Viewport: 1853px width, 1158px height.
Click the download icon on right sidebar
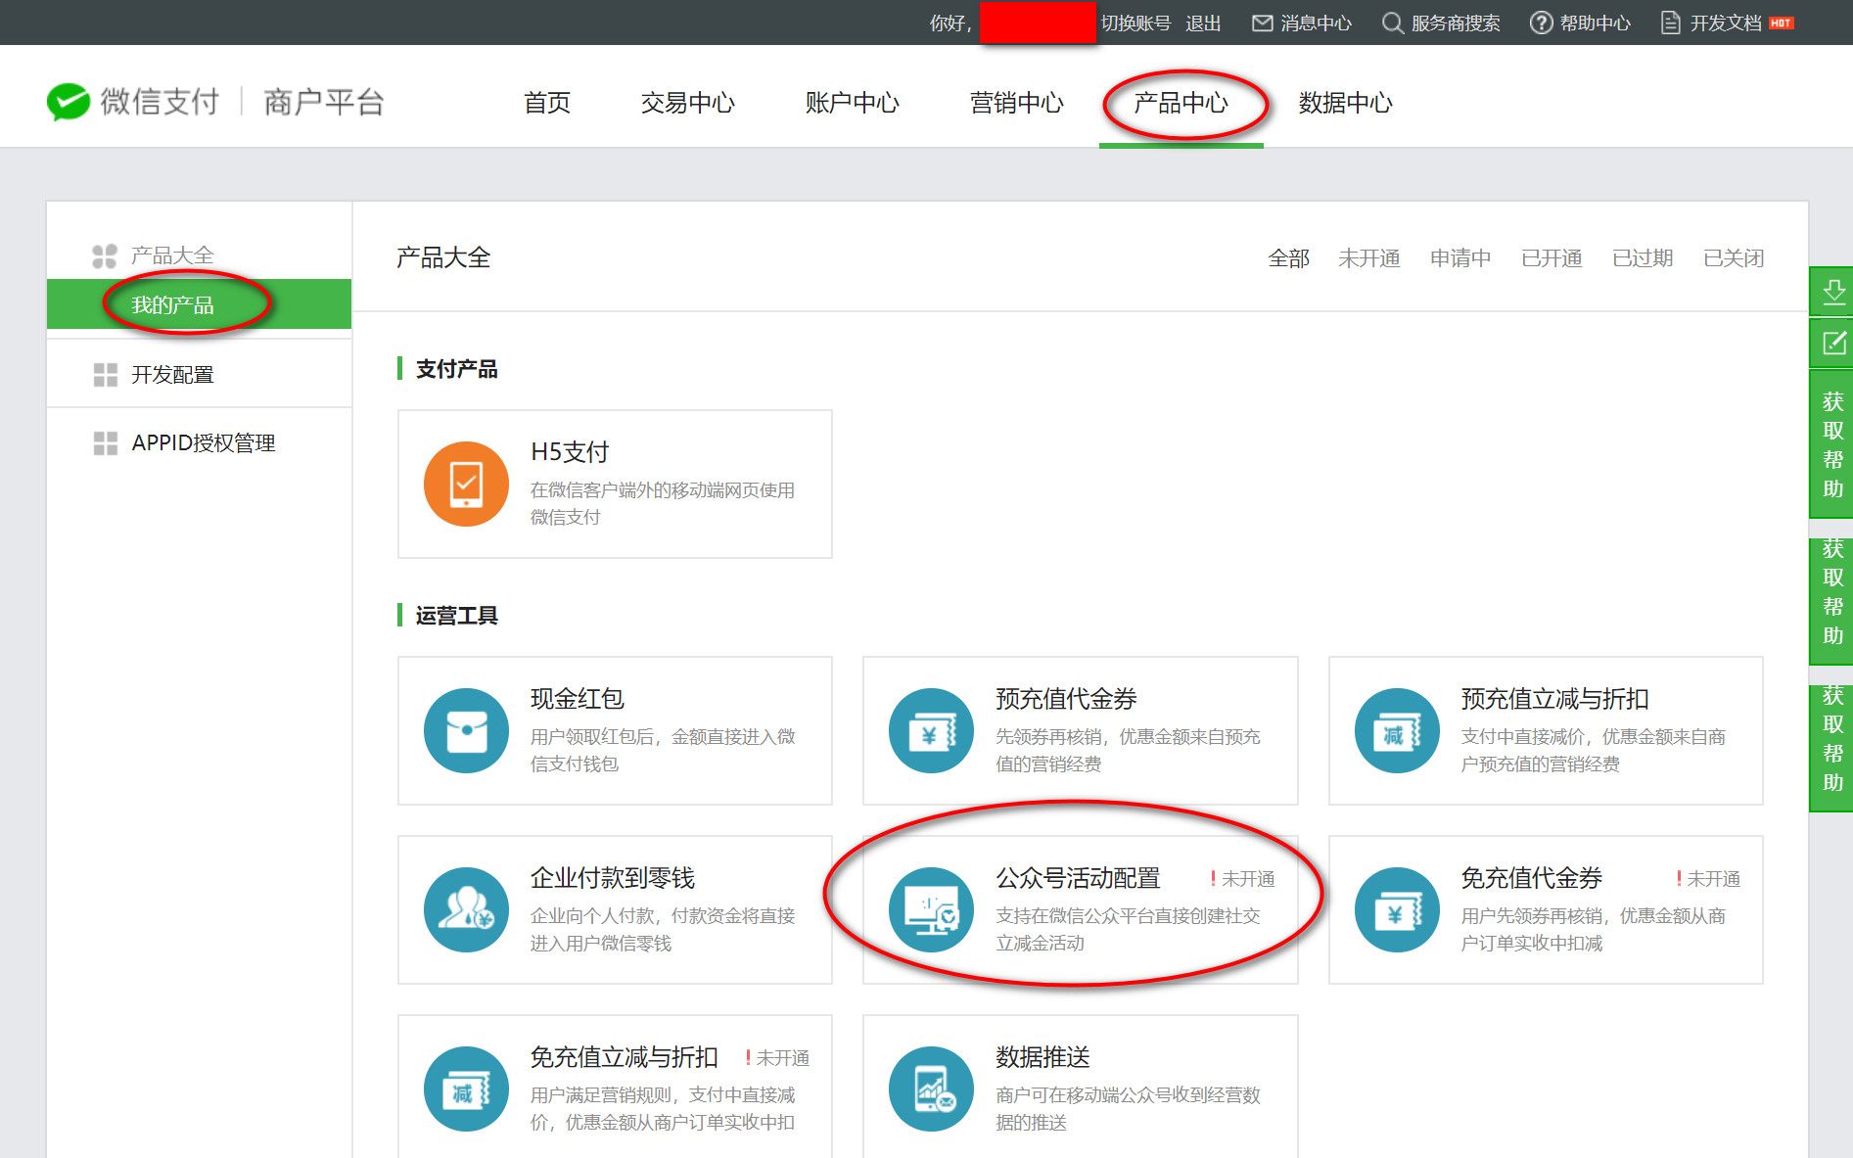1832,291
